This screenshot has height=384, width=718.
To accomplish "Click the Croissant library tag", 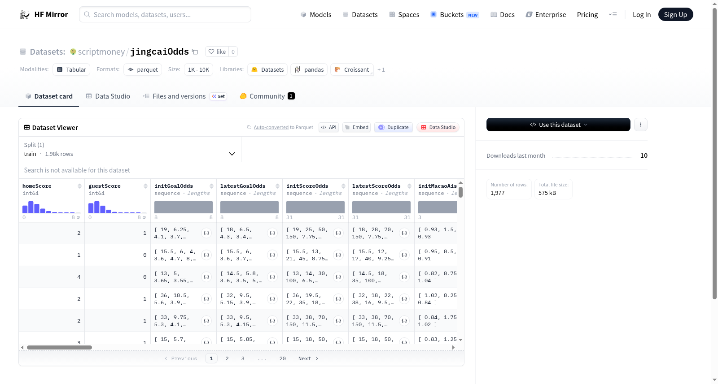I will click(352, 69).
